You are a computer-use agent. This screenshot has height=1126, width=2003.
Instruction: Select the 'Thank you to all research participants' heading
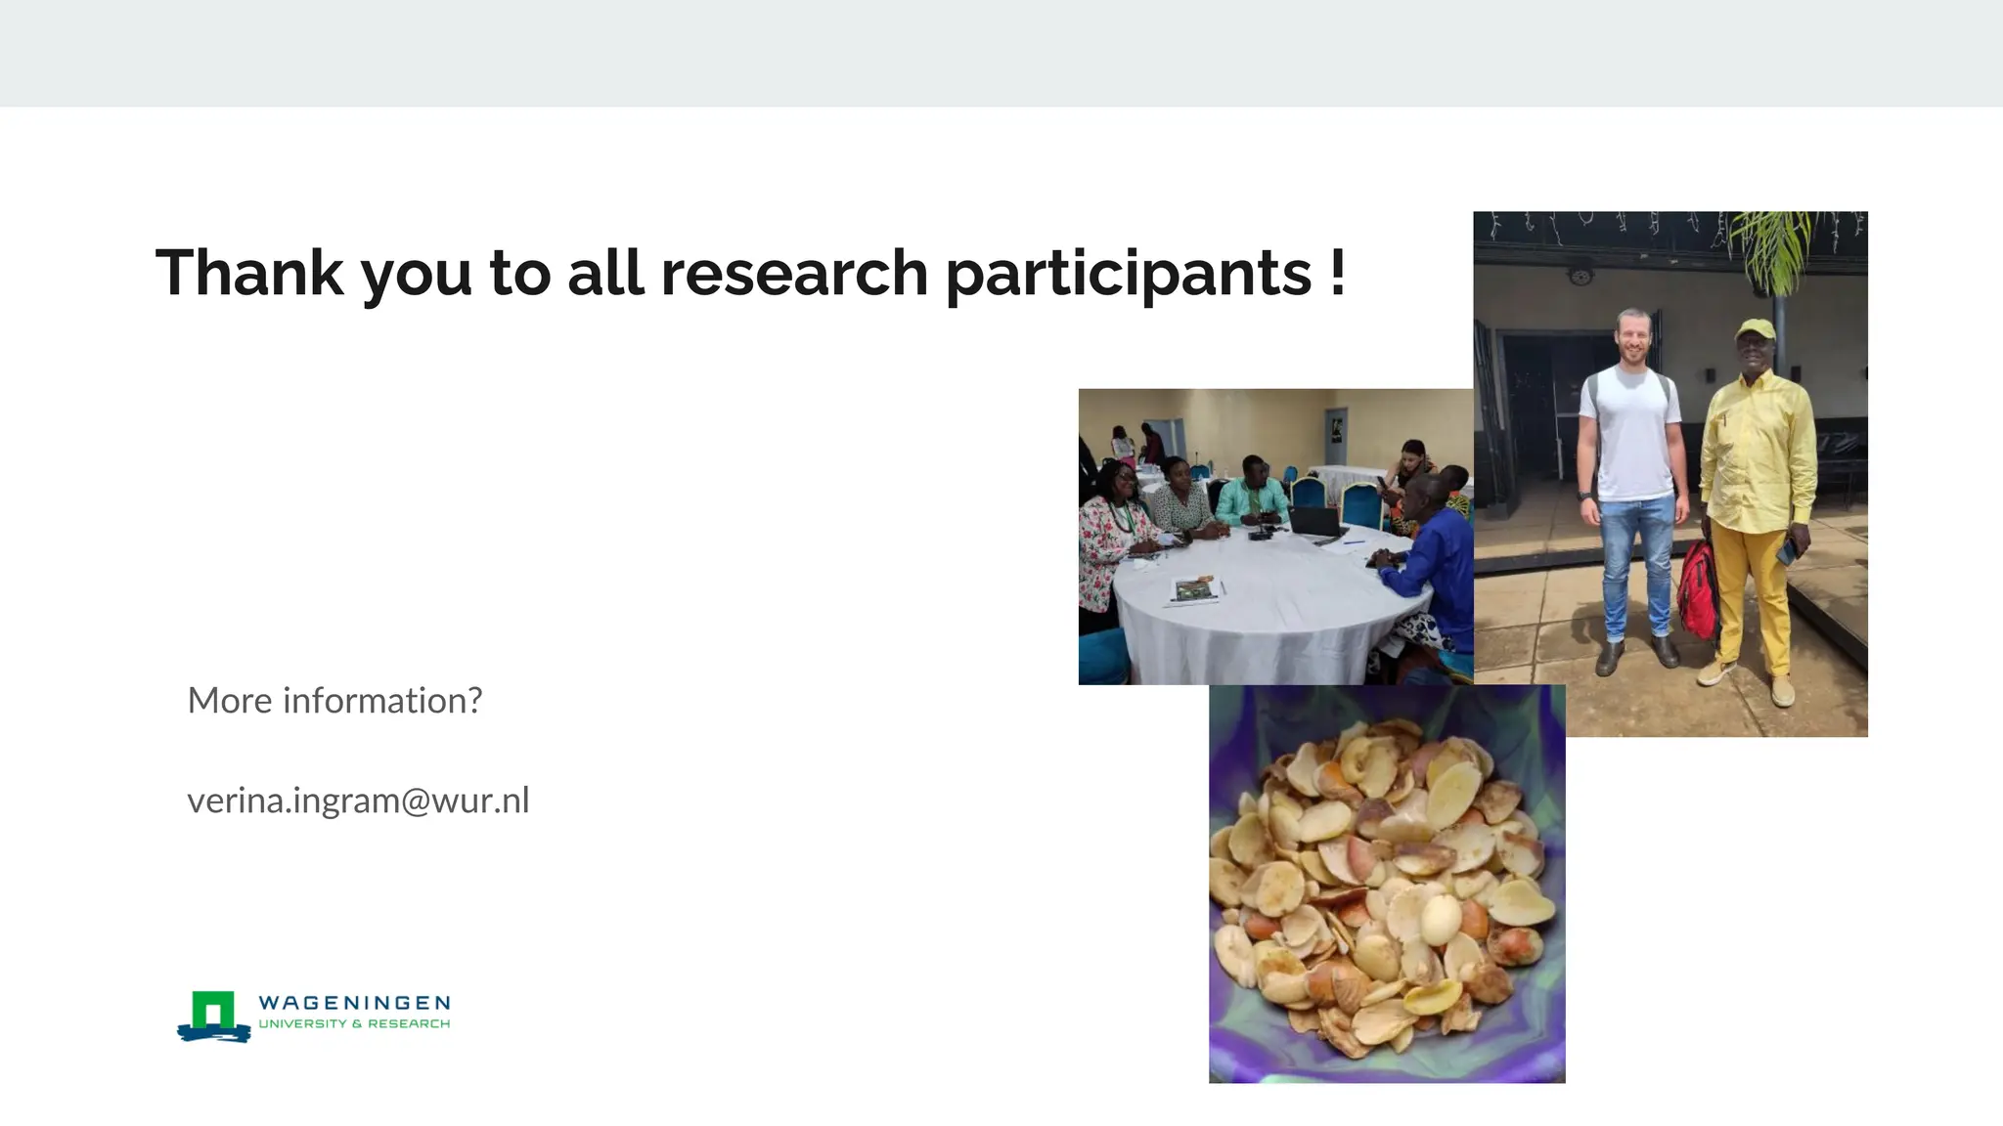(x=751, y=273)
